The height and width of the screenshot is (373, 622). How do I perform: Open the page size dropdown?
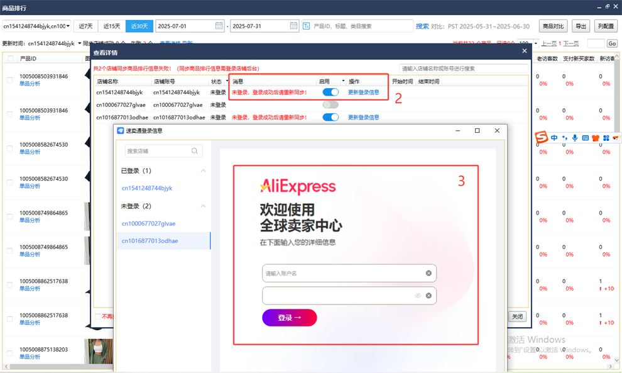(535, 43)
